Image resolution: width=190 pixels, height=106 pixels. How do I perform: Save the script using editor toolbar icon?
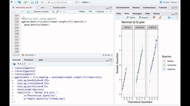(28, 11)
